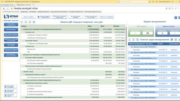180x101 pixels.
Task: Go back with the left arrow button
Action: 4,8
